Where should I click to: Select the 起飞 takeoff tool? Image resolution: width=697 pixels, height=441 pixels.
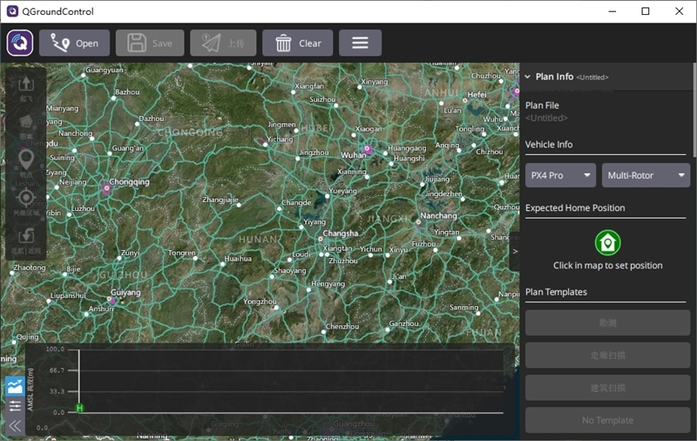(x=26, y=88)
